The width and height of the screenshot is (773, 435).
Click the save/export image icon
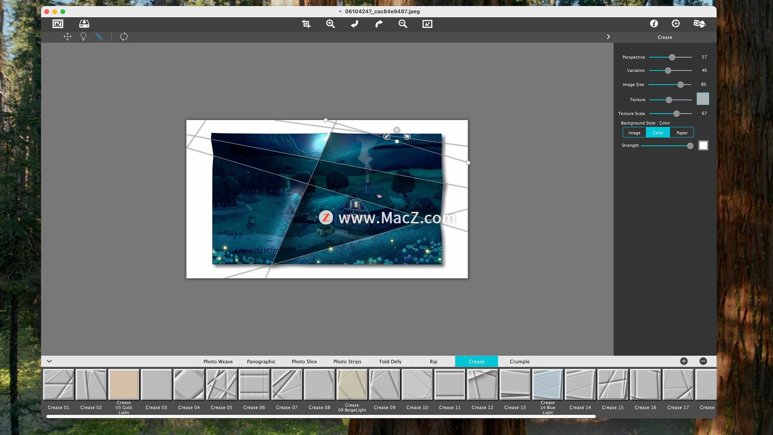(84, 24)
